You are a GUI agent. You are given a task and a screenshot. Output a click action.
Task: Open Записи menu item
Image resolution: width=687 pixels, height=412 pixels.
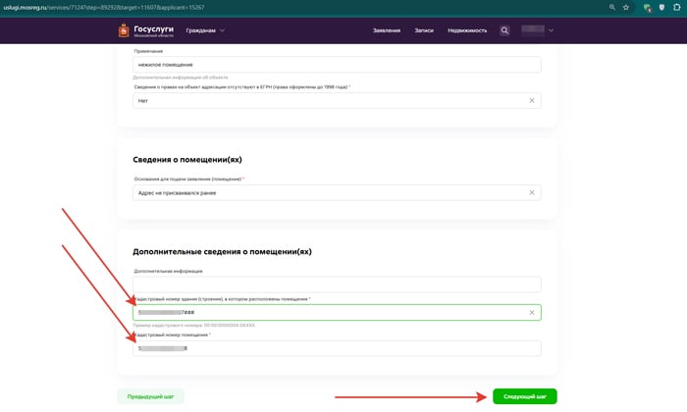(424, 30)
